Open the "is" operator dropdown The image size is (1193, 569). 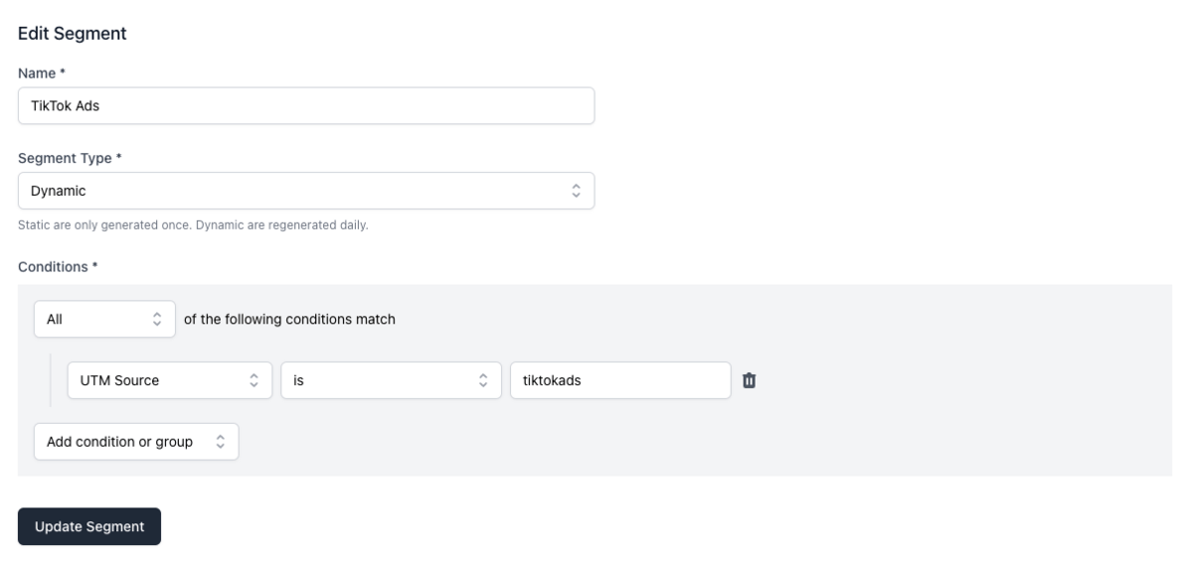pyautogui.click(x=391, y=379)
